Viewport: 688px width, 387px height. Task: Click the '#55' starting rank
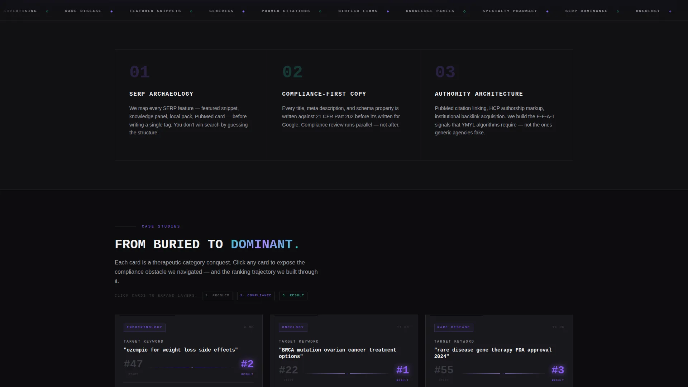pos(444,370)
